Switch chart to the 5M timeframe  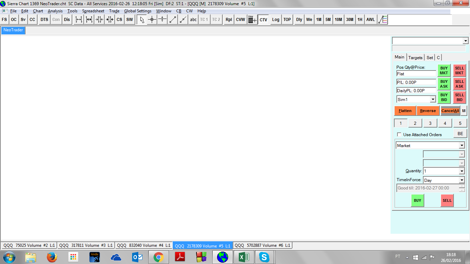point(328,20)
